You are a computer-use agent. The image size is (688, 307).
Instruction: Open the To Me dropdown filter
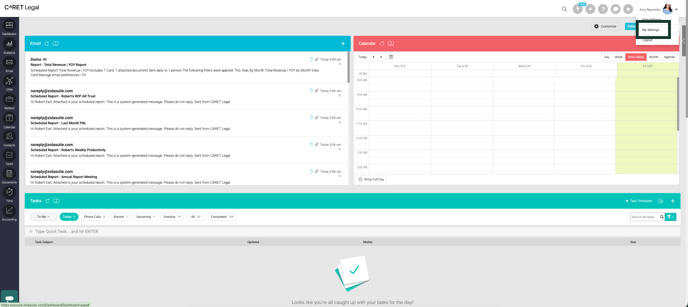pyautogui.click(x=43, y=217)
